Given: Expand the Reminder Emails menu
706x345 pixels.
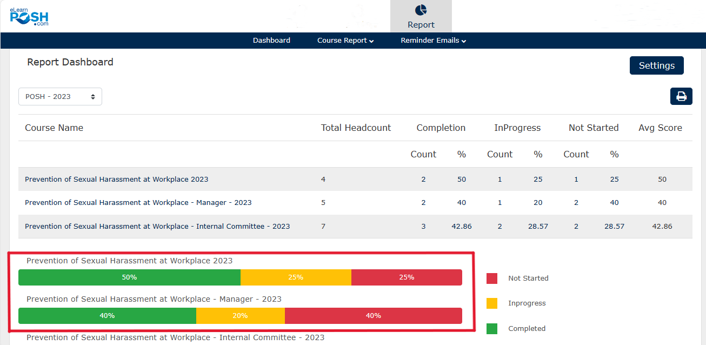Looking at the screenshot, I should pyautogui.click(x=433, y=41).
